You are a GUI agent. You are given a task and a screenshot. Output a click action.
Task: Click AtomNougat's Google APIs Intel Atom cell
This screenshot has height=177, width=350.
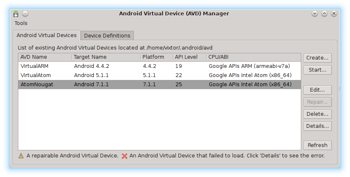[x=250, y=85]
